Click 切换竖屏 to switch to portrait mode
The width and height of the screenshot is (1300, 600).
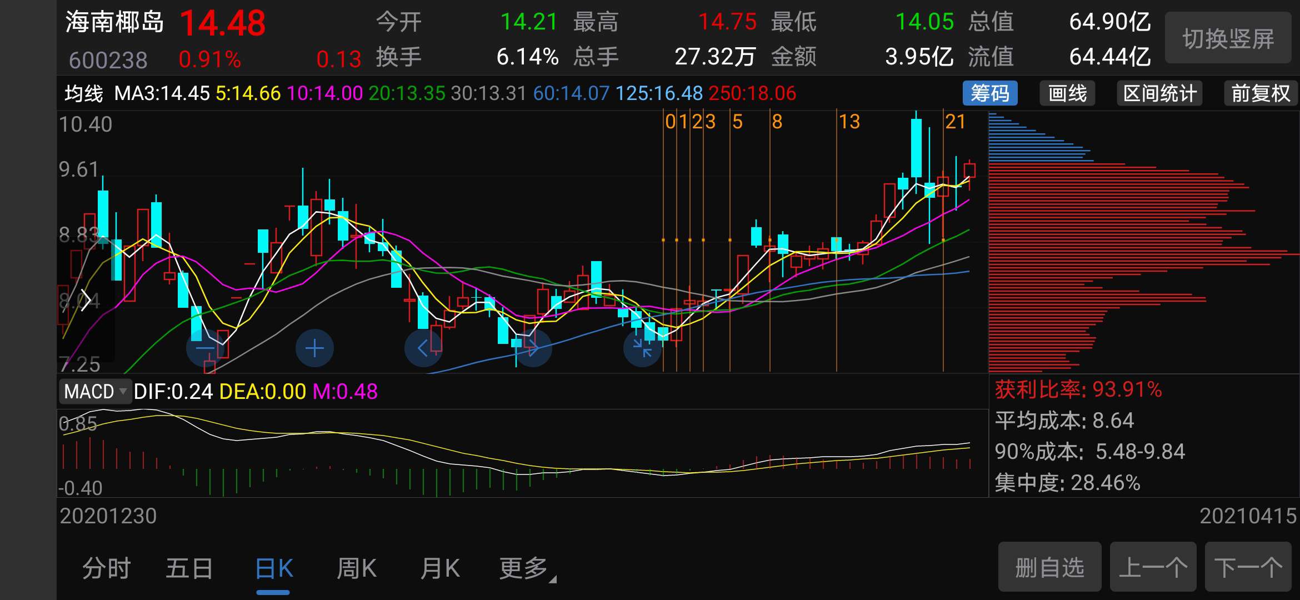pos(1228,38)
